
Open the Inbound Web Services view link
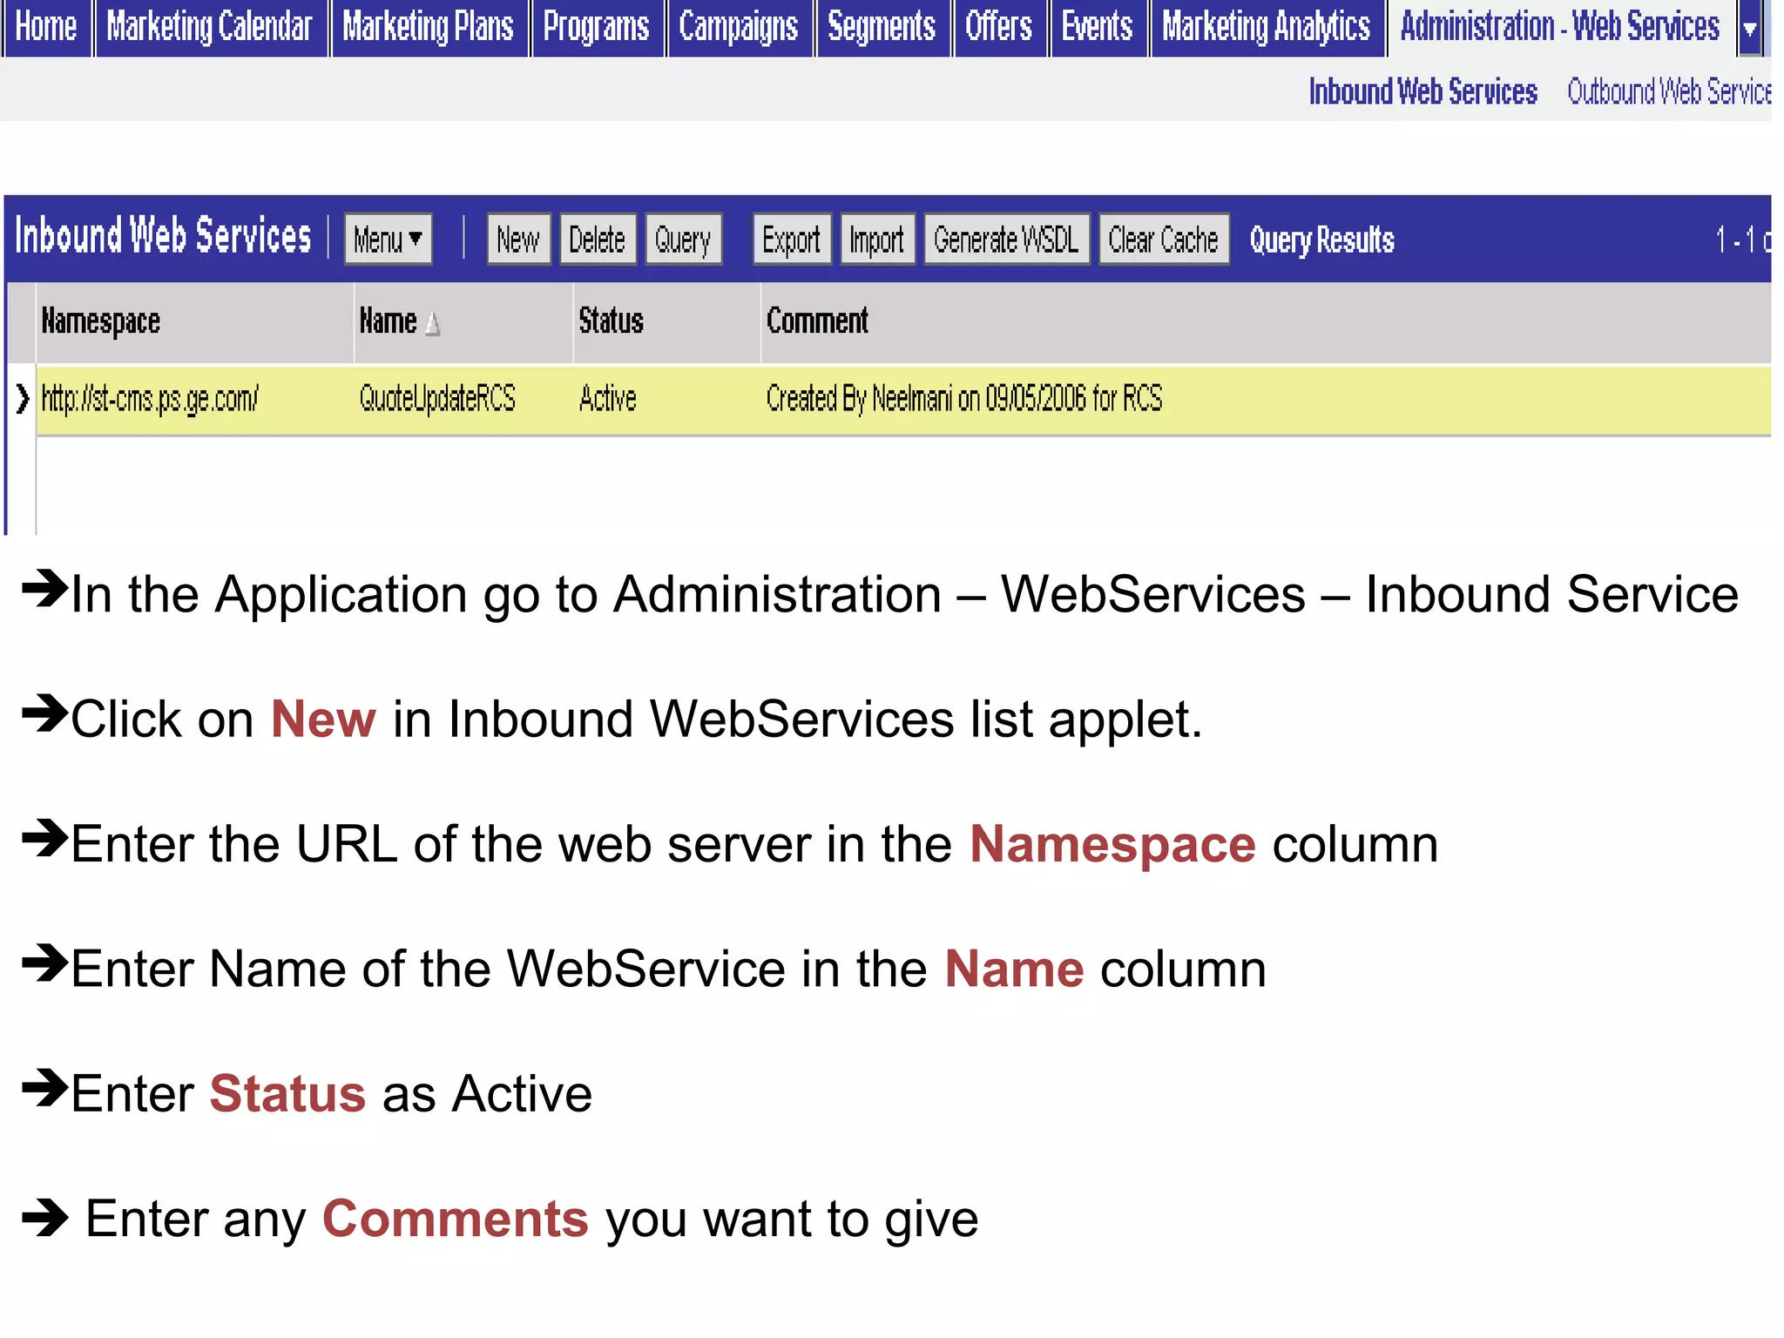(x=1423, y=91)
